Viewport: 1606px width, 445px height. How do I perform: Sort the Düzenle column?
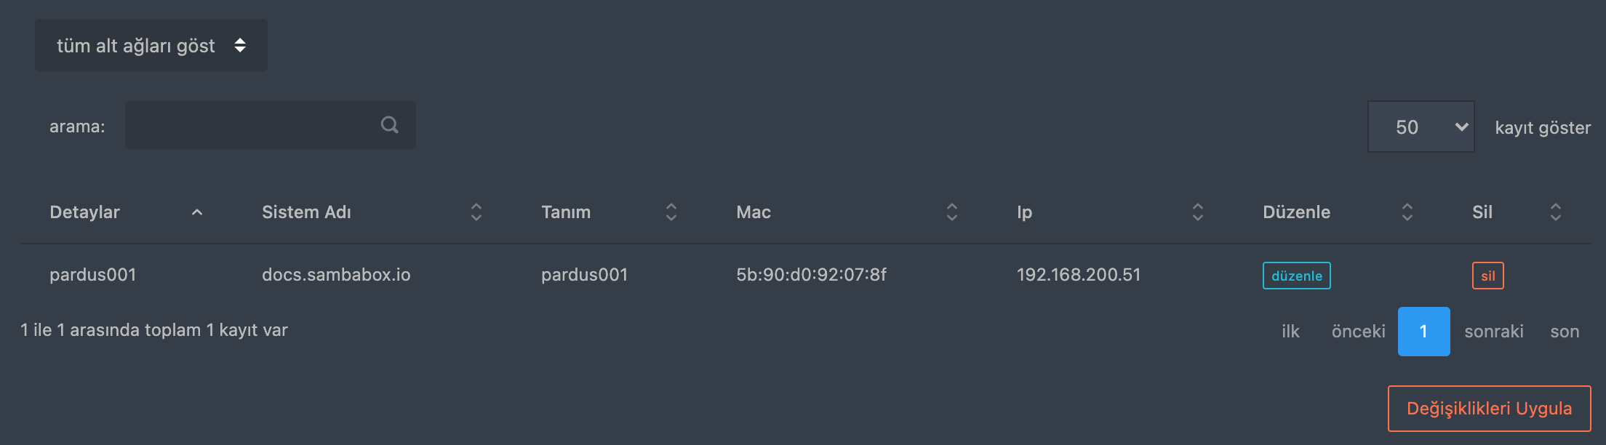click(x=1407, y=212)
